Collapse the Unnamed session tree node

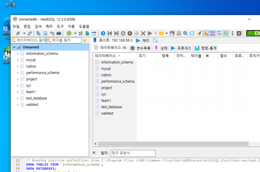(x=14, y=47)
